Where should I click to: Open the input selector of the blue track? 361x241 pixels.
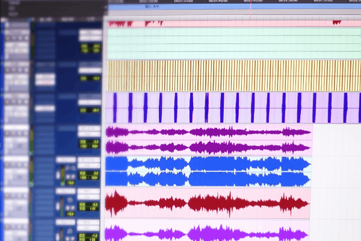point(89,160)
